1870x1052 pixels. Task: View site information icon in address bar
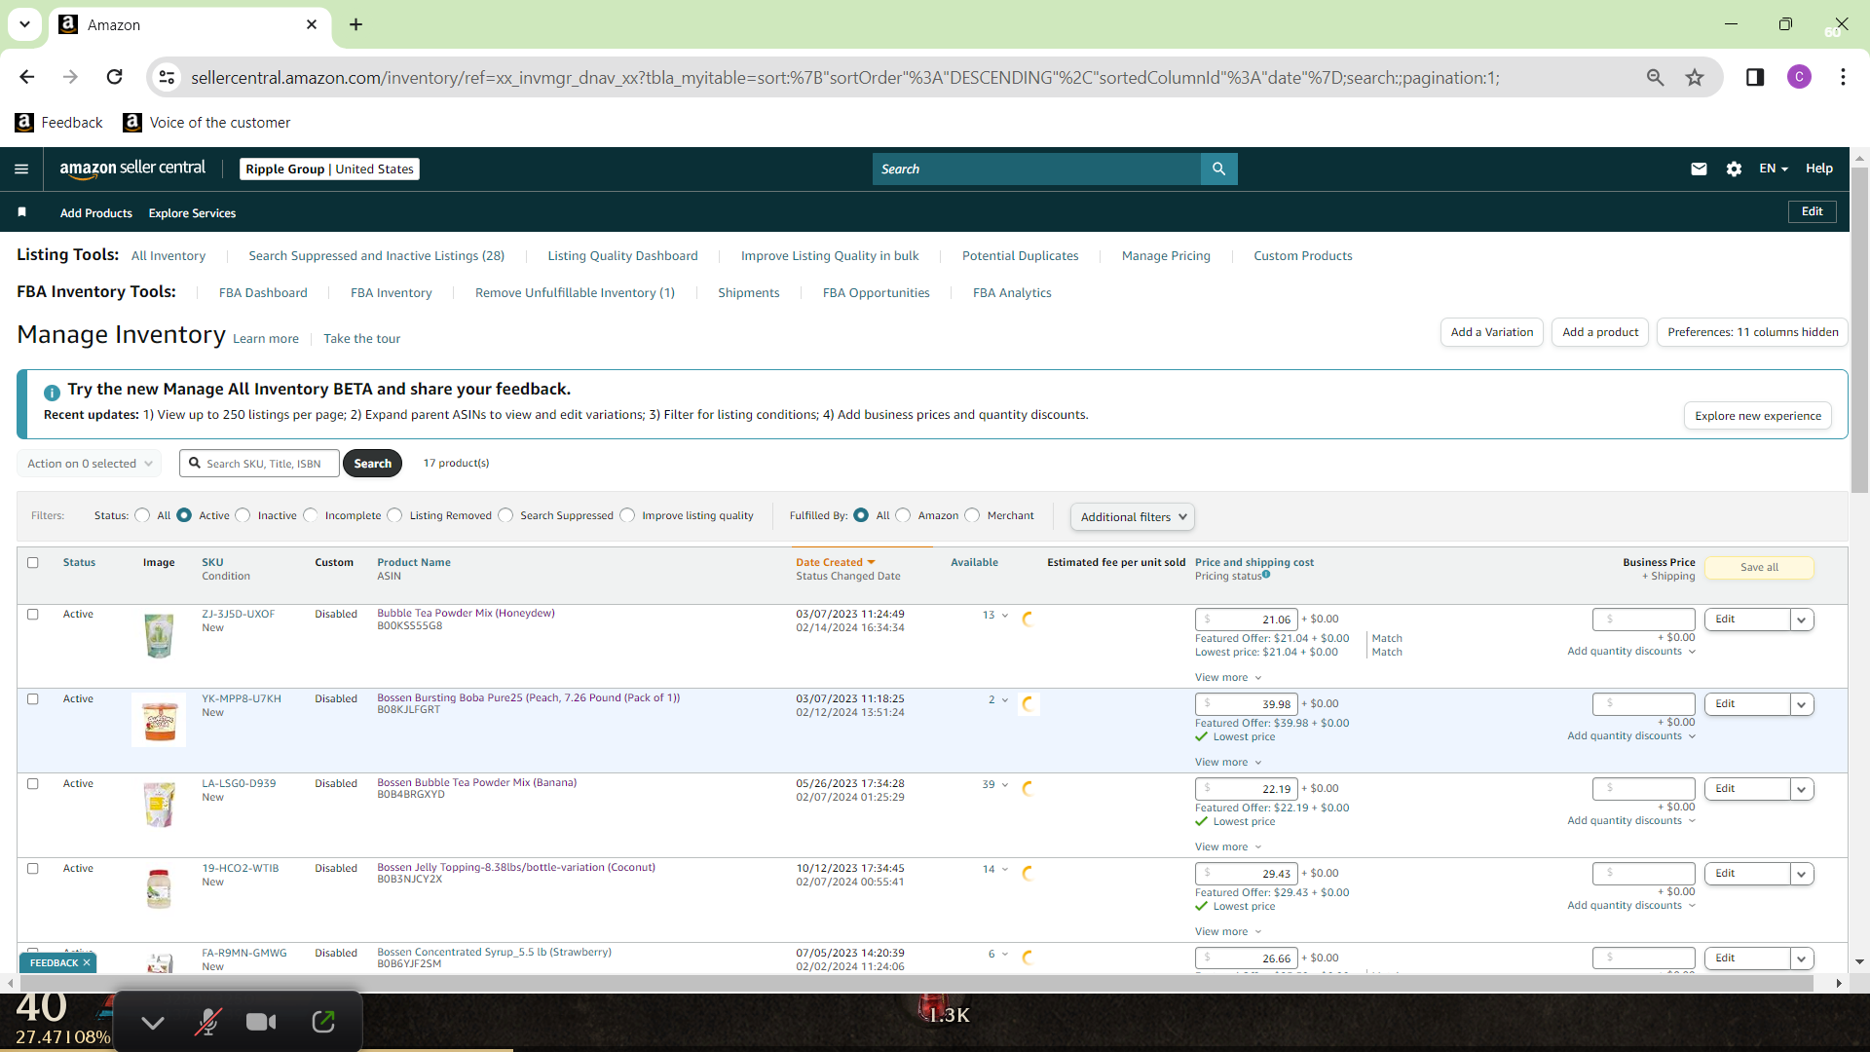point(168,77)
